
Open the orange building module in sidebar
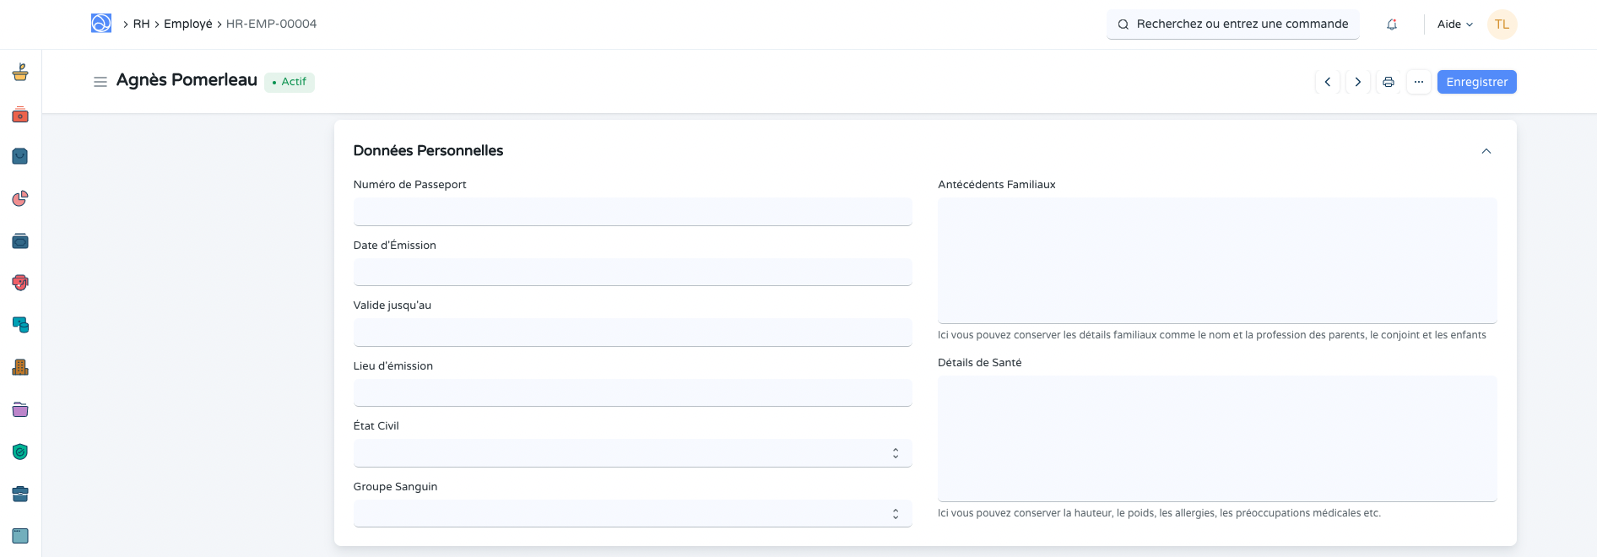(20, 367)
